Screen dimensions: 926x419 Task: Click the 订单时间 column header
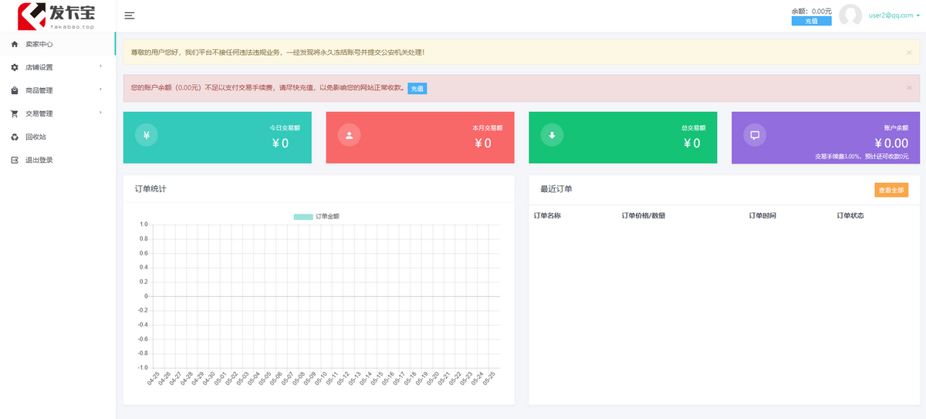pyautogui.click(x=762, y=215)
